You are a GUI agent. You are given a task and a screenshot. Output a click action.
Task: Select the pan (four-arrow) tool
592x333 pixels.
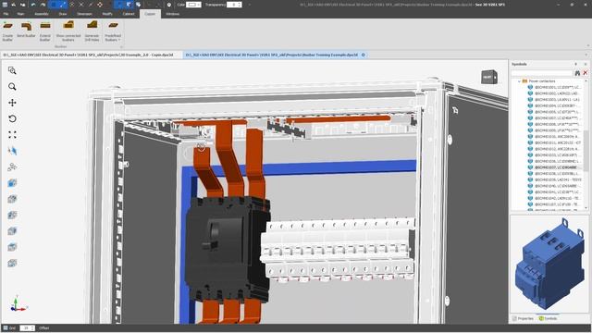12,103
